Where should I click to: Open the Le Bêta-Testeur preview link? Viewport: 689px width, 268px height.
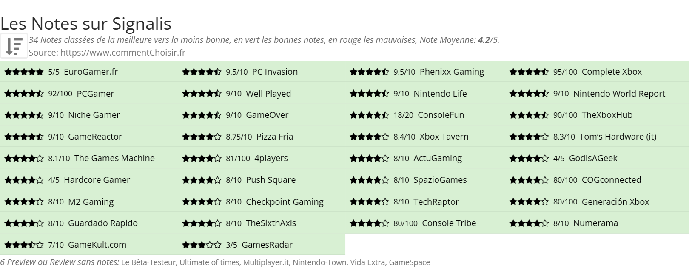(x=148, y=262)
